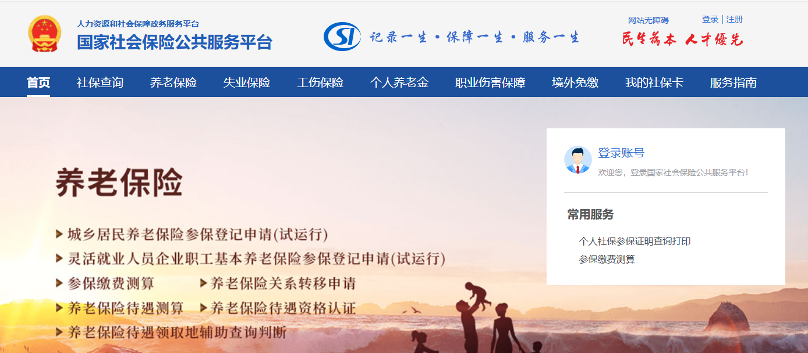This screenshot has width=808, height=353.
Task: Open the 工伤保险 section
Action: coord(320,82)
